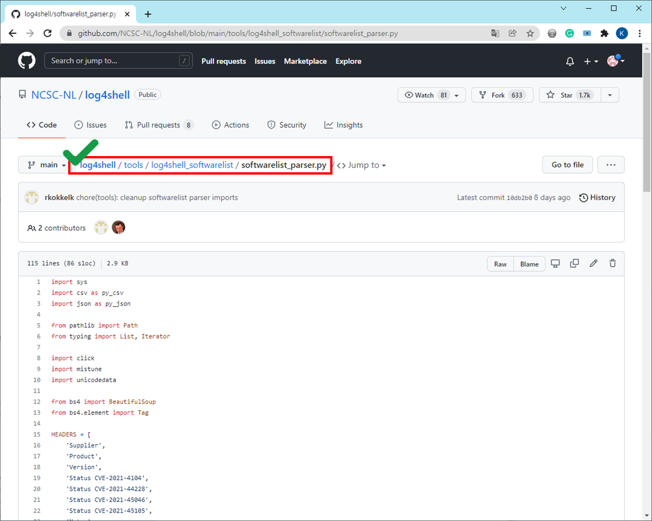
Task: Click NCSC-NL owner link
Action: click(x=54, y=95)
